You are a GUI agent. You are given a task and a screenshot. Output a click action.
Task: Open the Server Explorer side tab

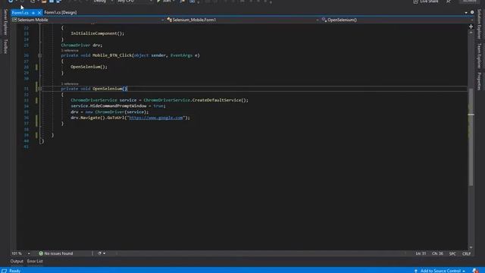coord(5,22)
